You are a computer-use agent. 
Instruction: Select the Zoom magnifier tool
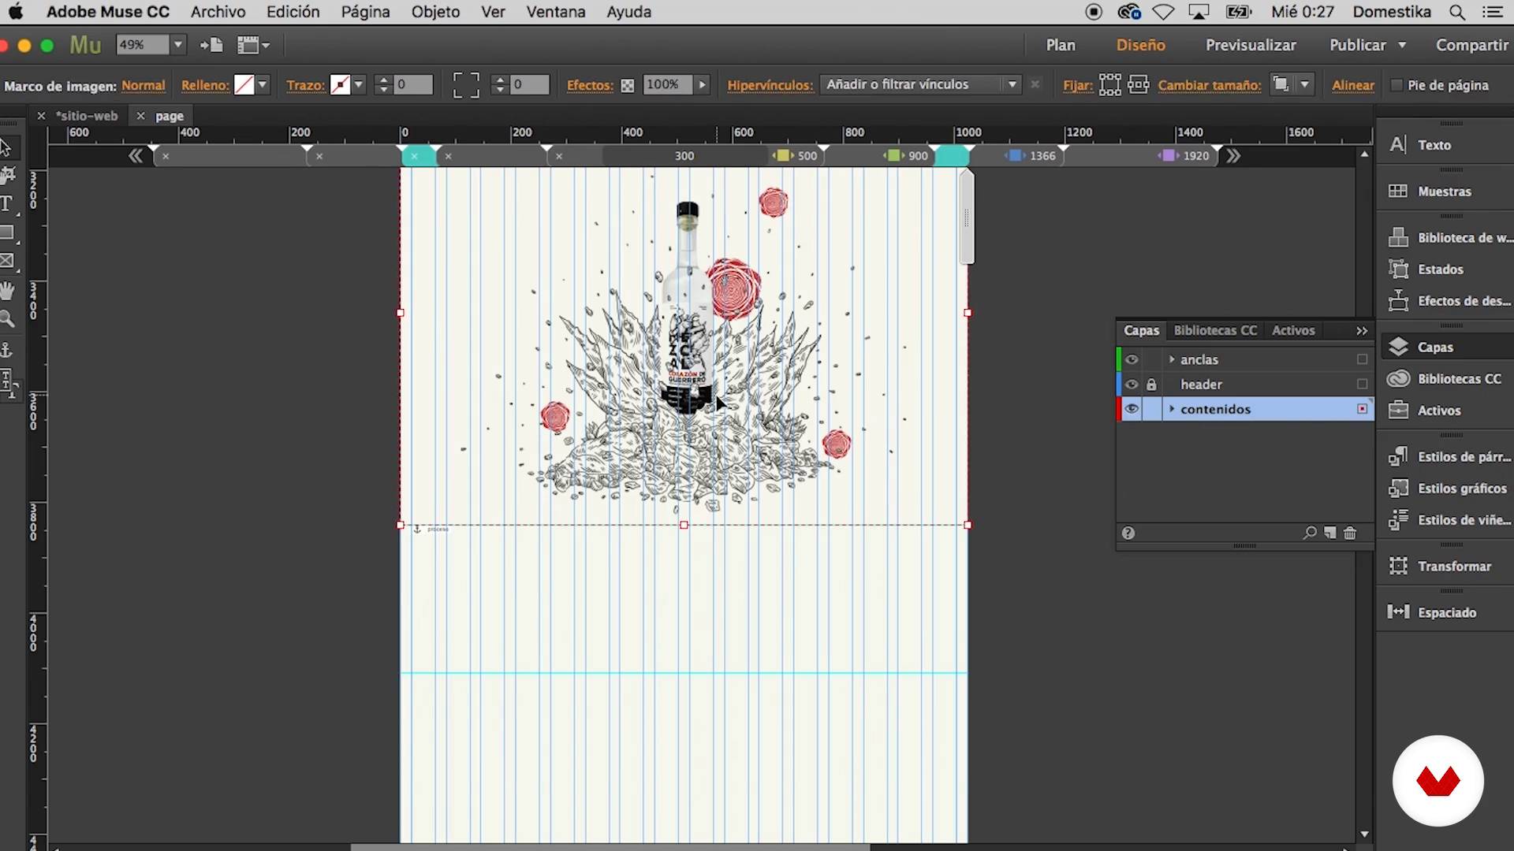click(8, 319)
